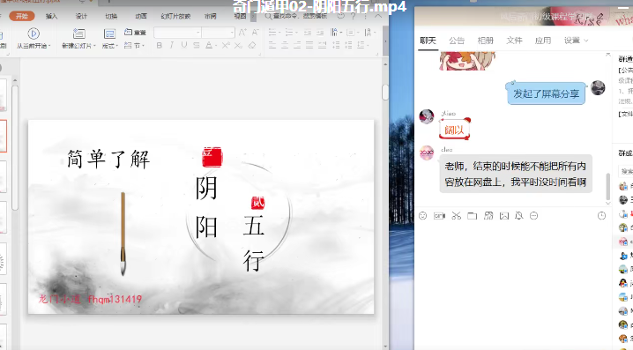Click the 聊天 tab in chat window

pyautogui.click(x=428, y=41)
